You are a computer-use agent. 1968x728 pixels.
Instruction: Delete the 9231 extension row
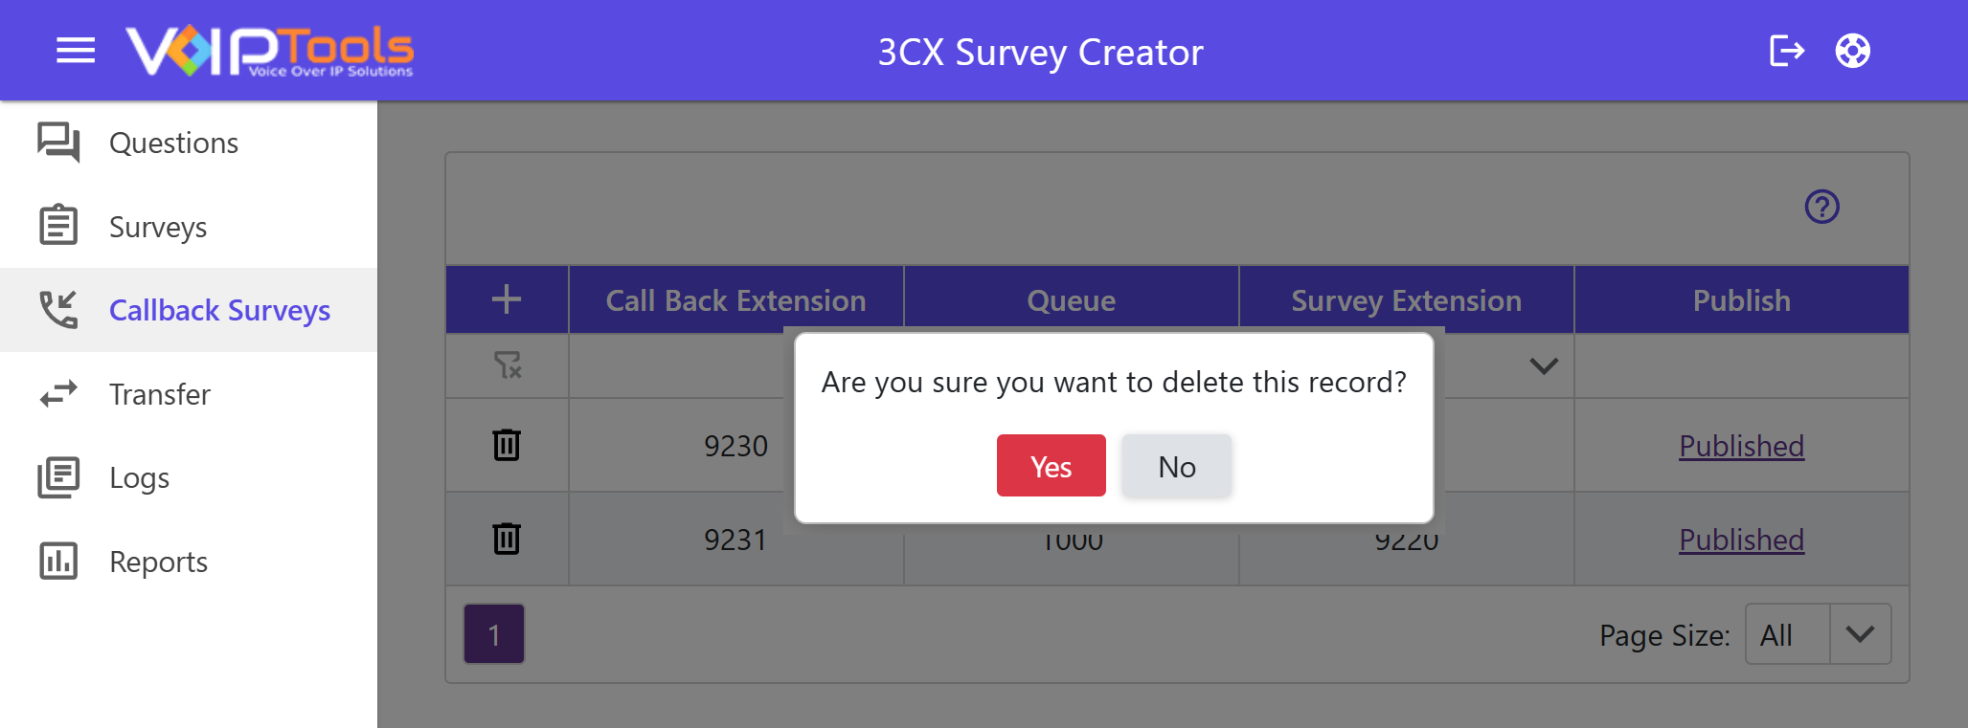tap(507, 539)
